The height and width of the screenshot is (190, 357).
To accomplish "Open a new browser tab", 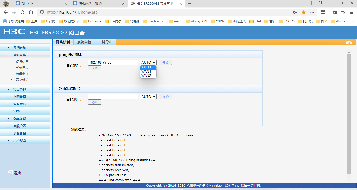I will click(189, 3).
